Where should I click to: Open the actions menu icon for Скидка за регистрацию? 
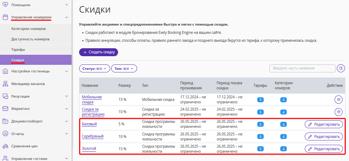[x=339, y=112]
